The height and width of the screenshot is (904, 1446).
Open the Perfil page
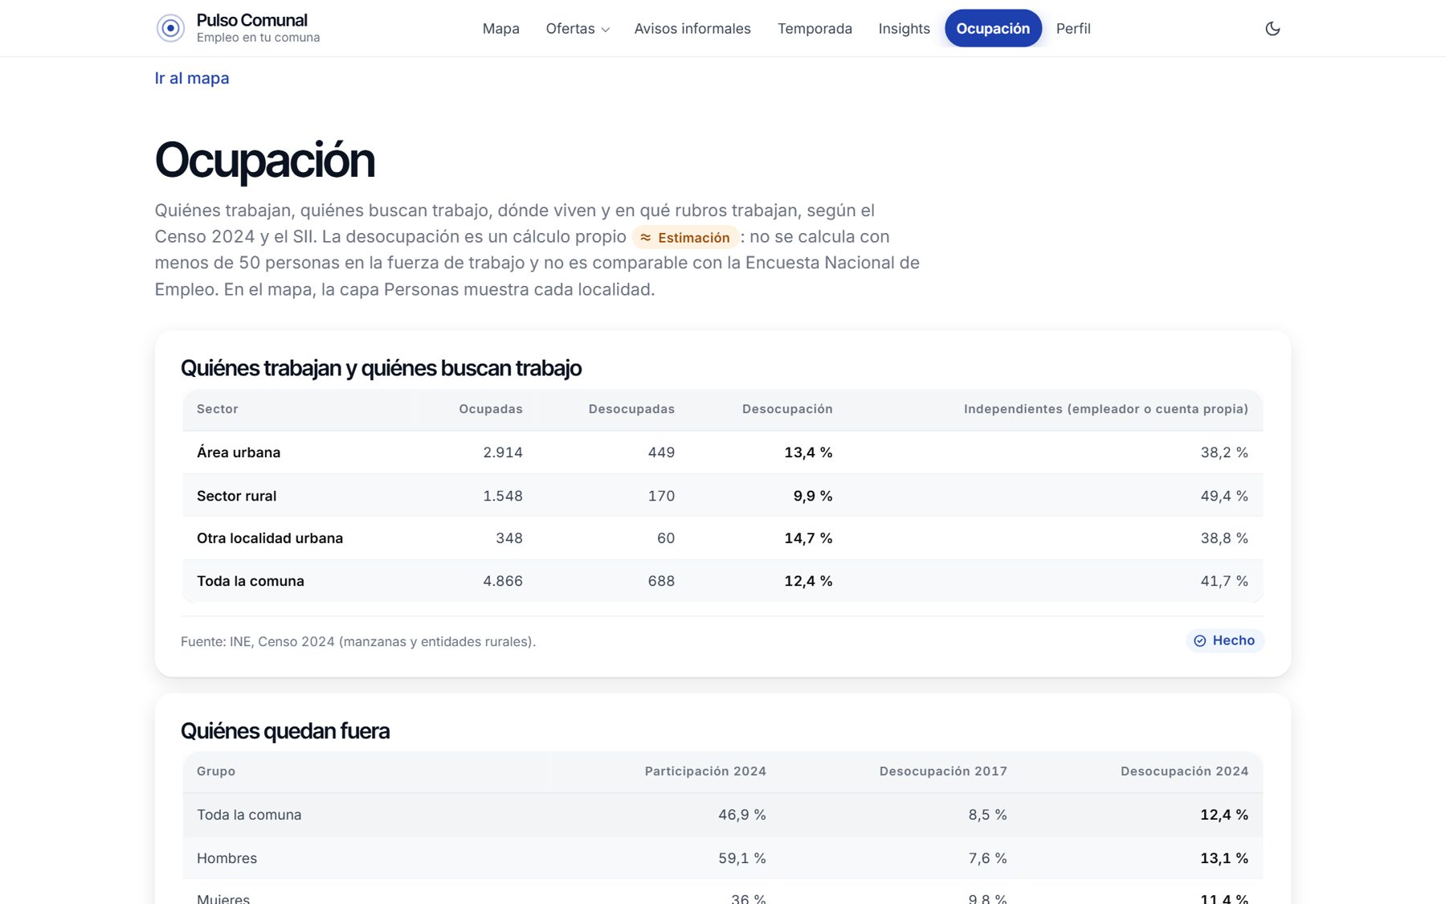[x=1073, y=28]
